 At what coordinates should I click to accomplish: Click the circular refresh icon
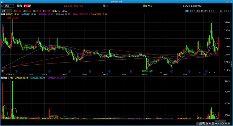(x=222, y=123)
